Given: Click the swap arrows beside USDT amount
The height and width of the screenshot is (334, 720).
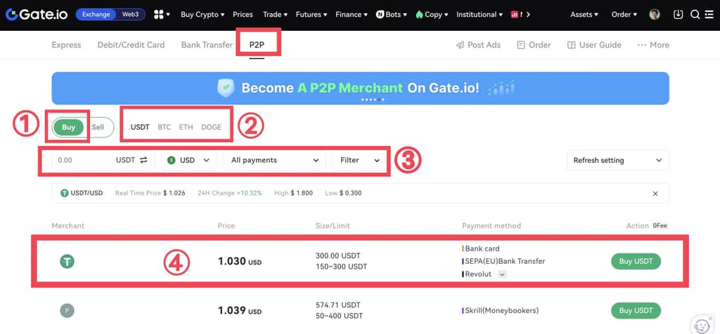Looking at the screenshot, I should [x=143, y=160].
